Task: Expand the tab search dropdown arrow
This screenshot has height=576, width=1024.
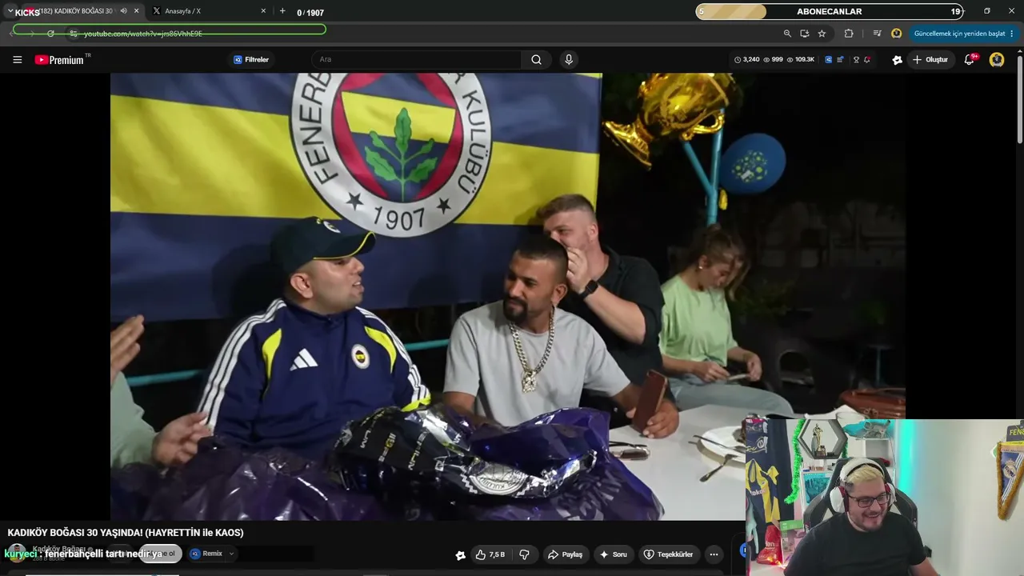Action: pyautogui.click(x=10, y=11)
